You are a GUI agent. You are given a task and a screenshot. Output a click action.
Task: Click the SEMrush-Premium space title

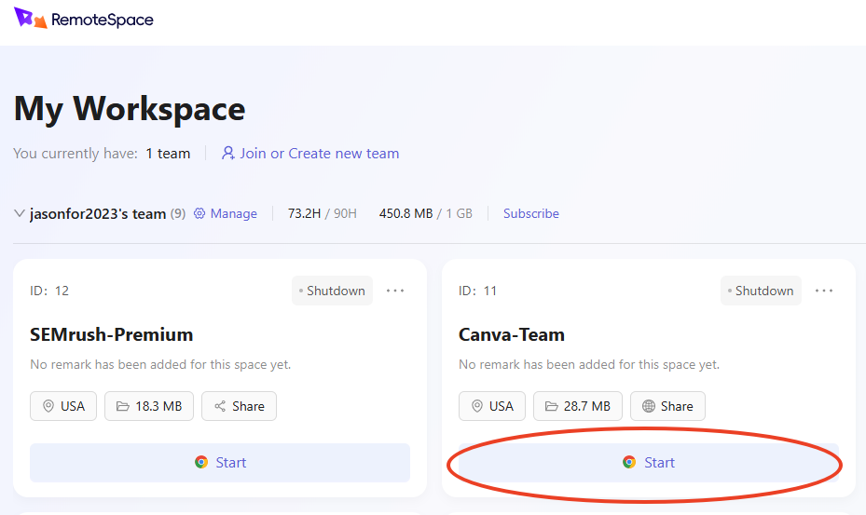click(x=112, y=334)
